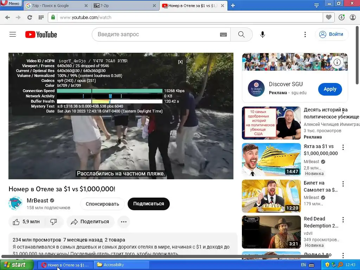Go back to previous page

(7, 18)
